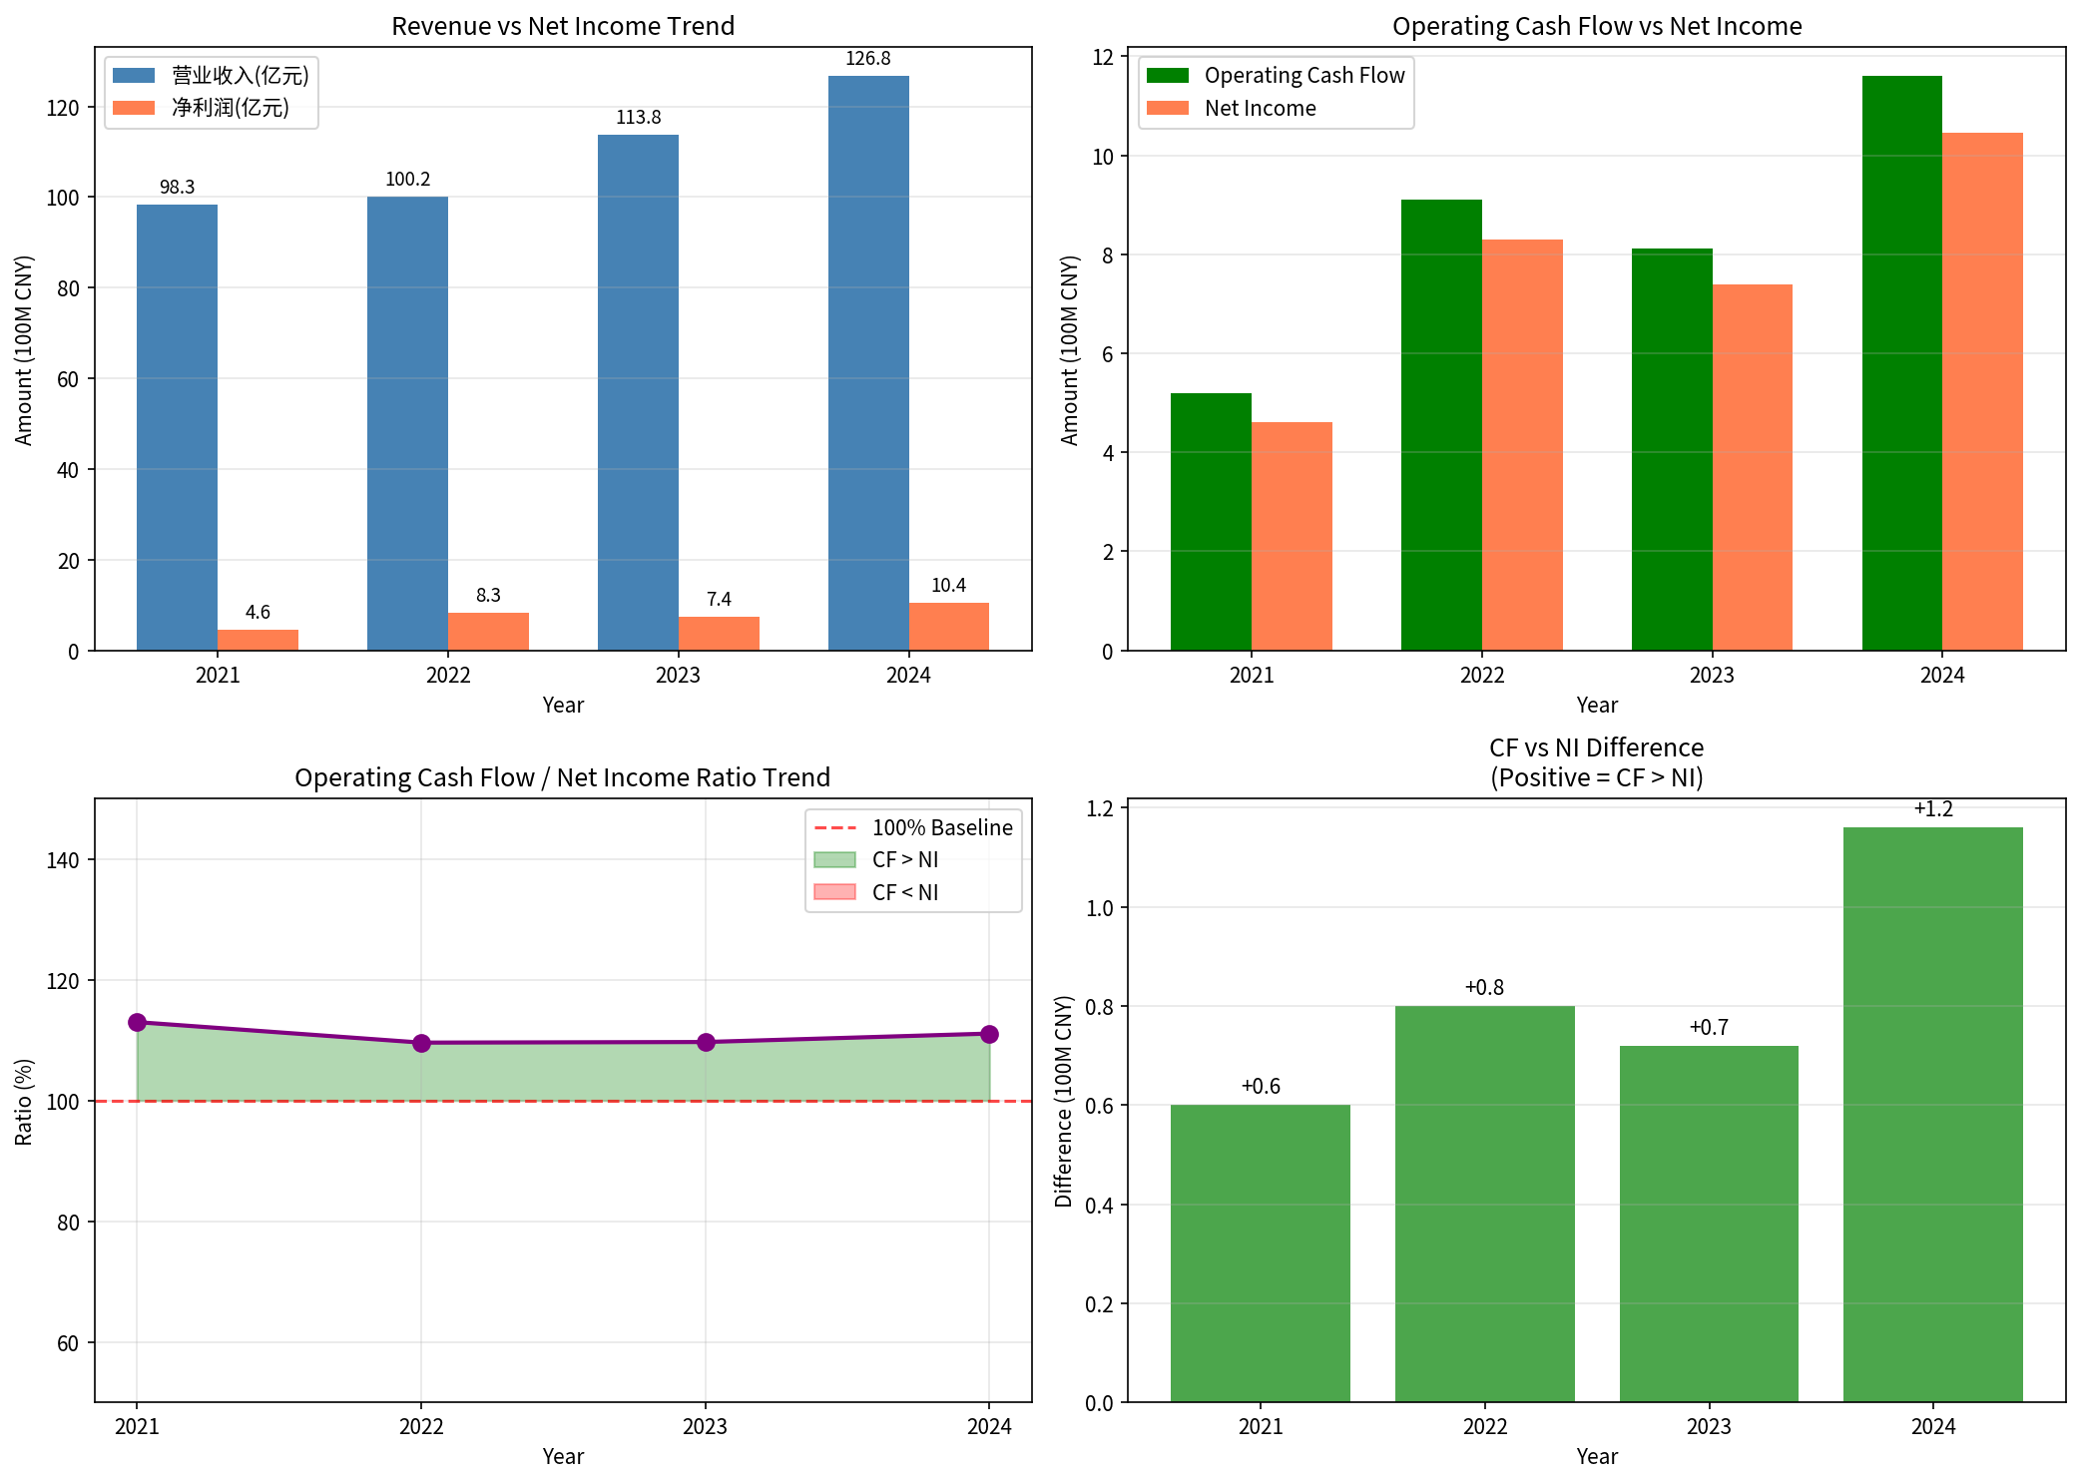Click the Revenue vs Net Income Trend title

(x=563, y=26)
